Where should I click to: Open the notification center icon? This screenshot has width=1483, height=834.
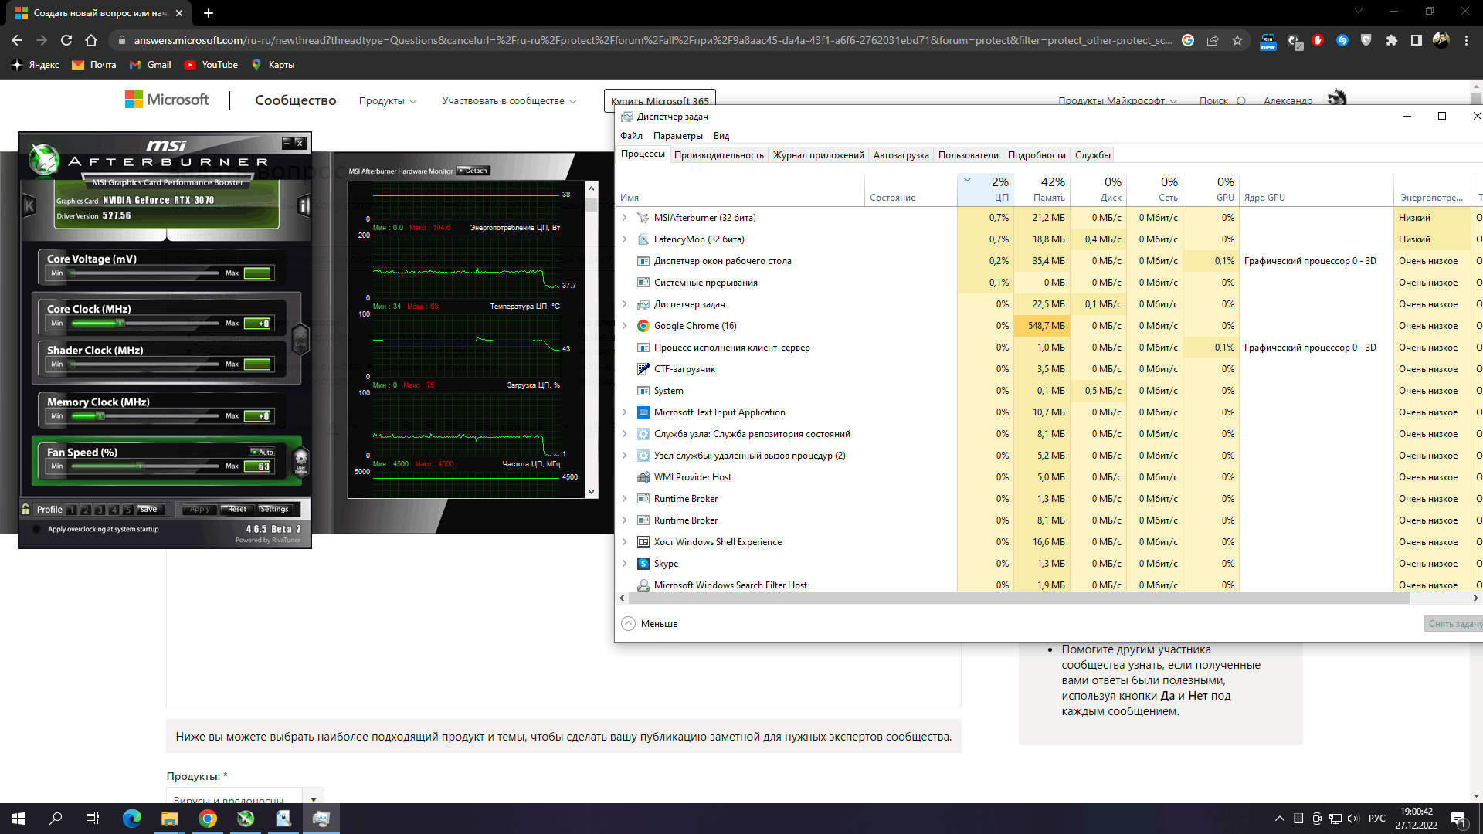[1458, 819]
